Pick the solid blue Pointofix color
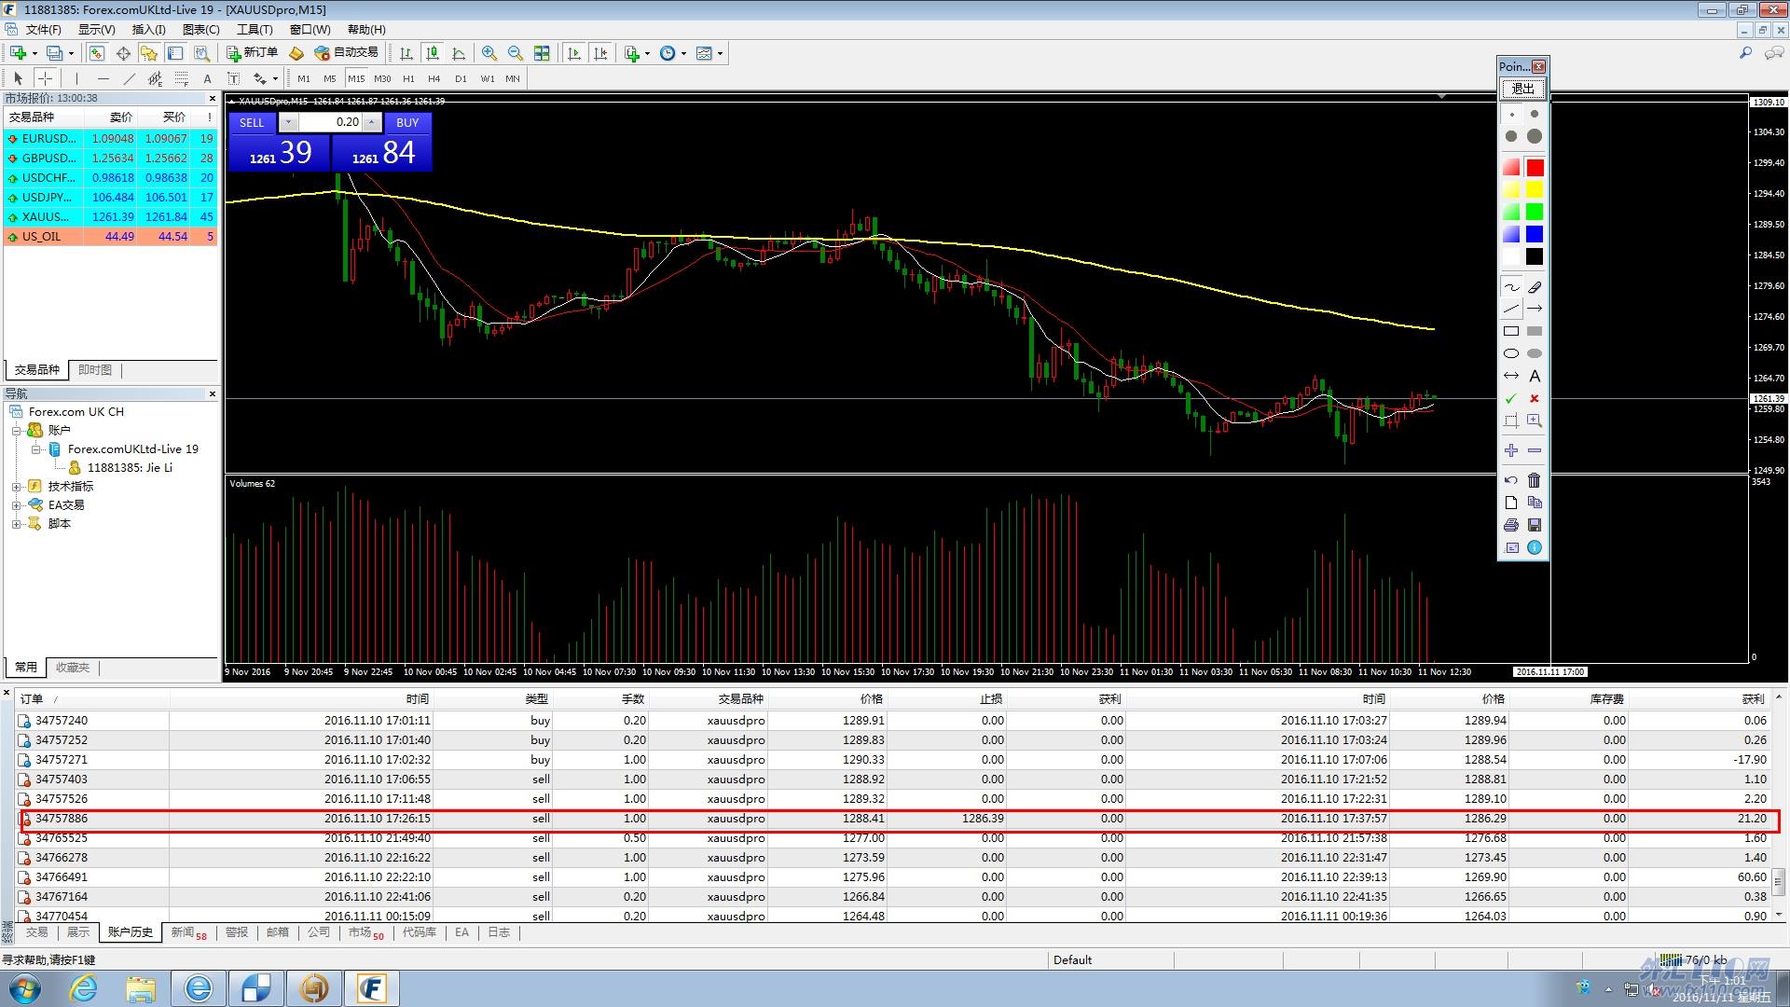This screenshot has width=1790, height=1007. click(x=1535, y=234)
